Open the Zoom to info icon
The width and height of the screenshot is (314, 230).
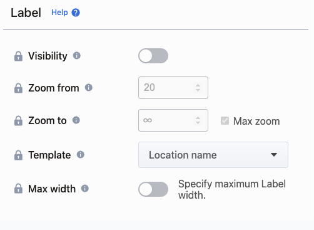pyautogui.click(x=76, y=120)
